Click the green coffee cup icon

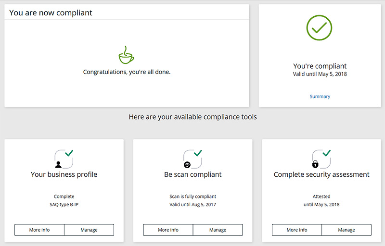point(126,56)
